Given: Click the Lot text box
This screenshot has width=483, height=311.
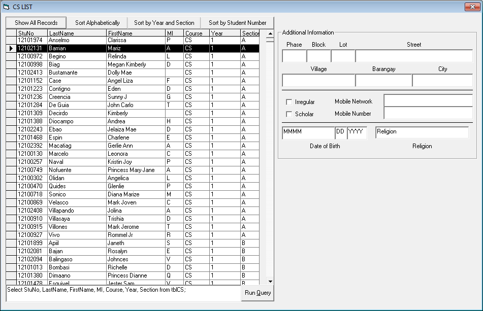Looking at the screenshot, I should [343, 56].
